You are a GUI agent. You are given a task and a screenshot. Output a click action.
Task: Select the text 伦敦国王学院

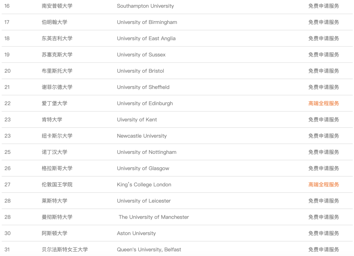[57, 185]
